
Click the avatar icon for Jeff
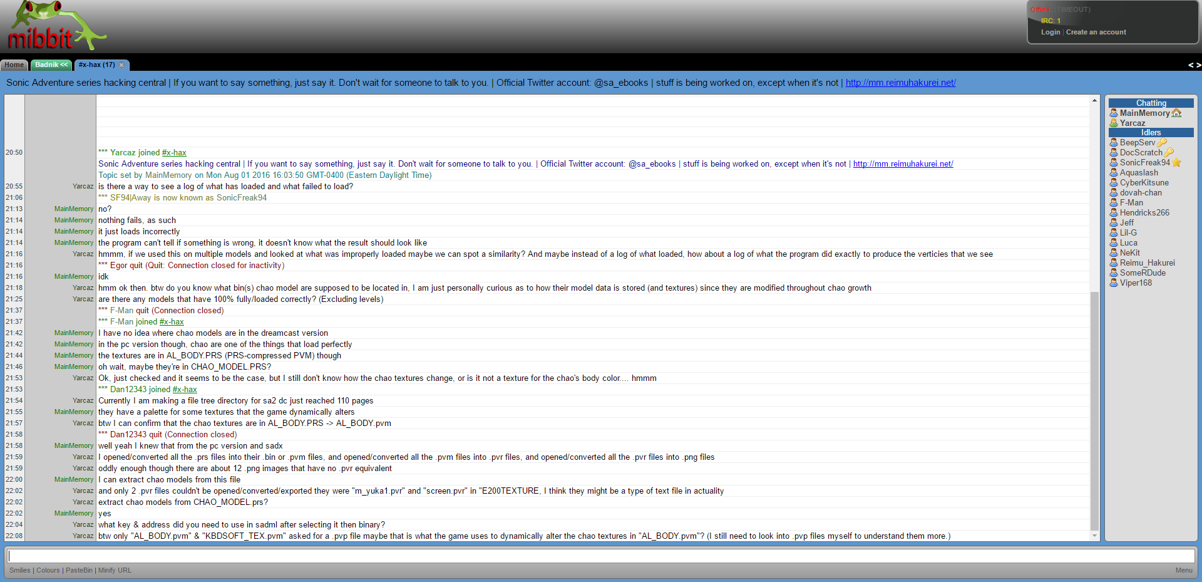click(x=1114, y=223)
